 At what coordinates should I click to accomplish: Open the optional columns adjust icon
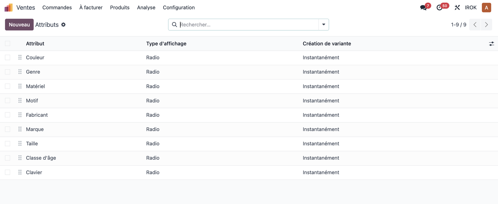[x=491, y=44]
